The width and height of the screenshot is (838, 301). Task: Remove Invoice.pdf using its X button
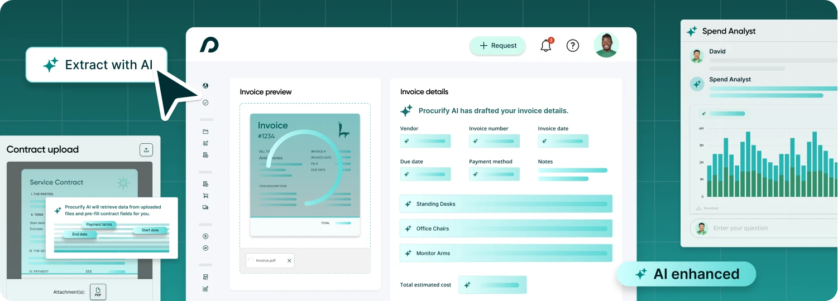tap(289, 260)
